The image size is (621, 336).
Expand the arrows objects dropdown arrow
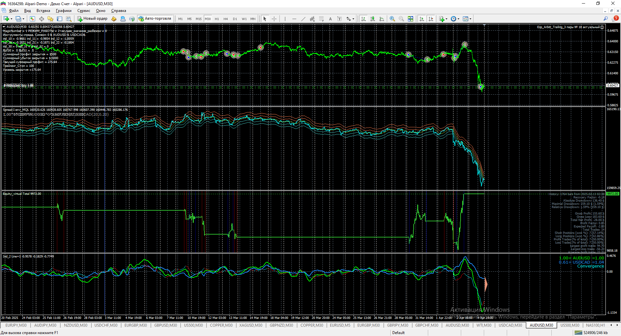click(x=353, y=19)
